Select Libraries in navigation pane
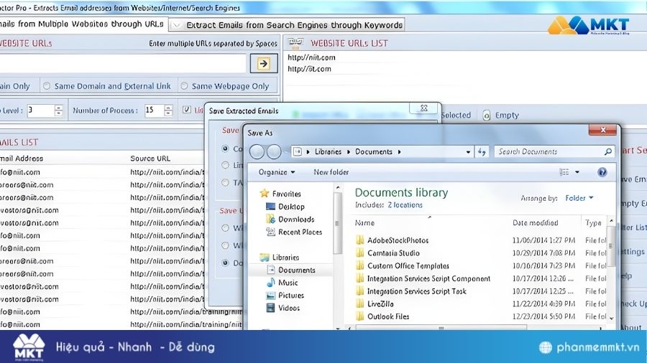Image resolution: width=647 pixels, height=363 pixels. point(280,258)
